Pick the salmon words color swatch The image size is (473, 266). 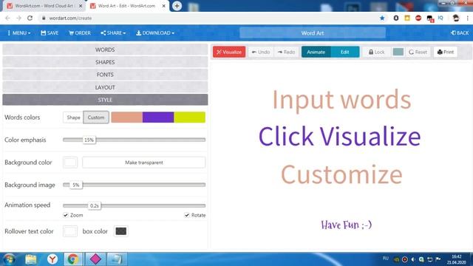[x=126, y=117]
